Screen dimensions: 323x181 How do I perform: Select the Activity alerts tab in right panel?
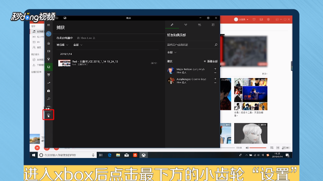[x=213, y=25]
